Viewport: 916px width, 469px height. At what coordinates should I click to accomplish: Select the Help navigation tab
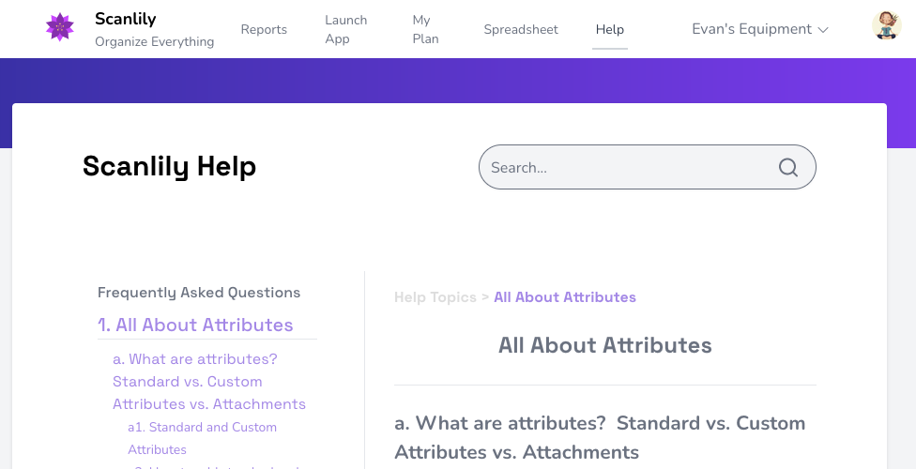point(610,29)
